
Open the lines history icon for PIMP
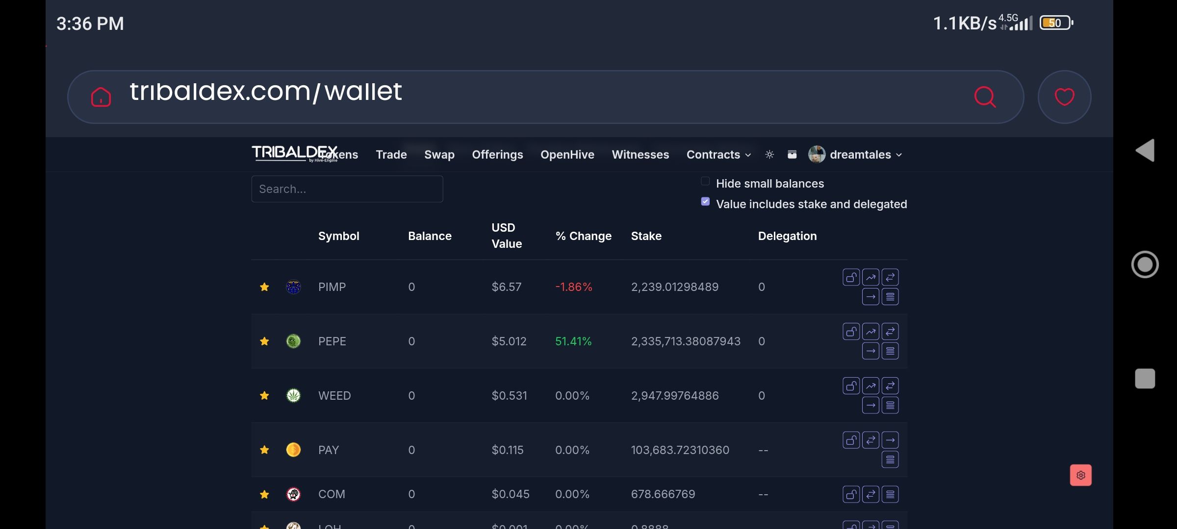[x=890, y=297]
